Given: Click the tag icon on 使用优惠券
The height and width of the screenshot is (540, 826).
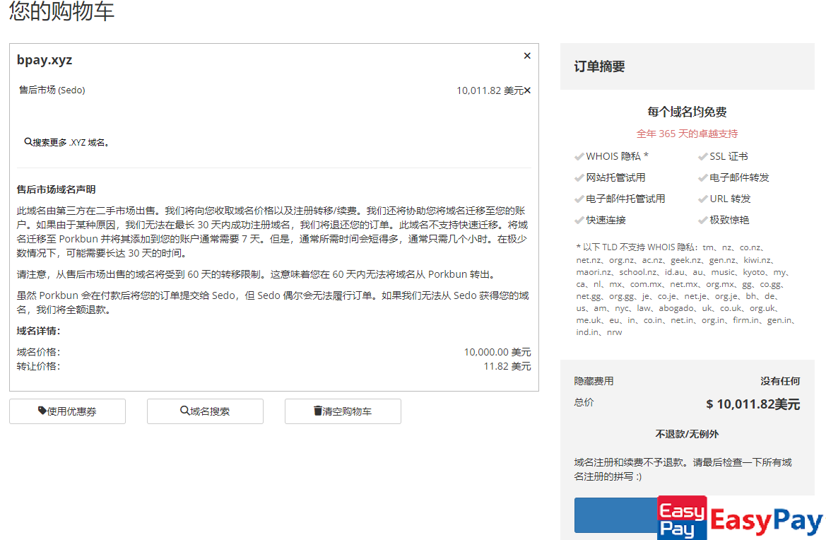Looking at the screenshot, I should pos(42,411).
